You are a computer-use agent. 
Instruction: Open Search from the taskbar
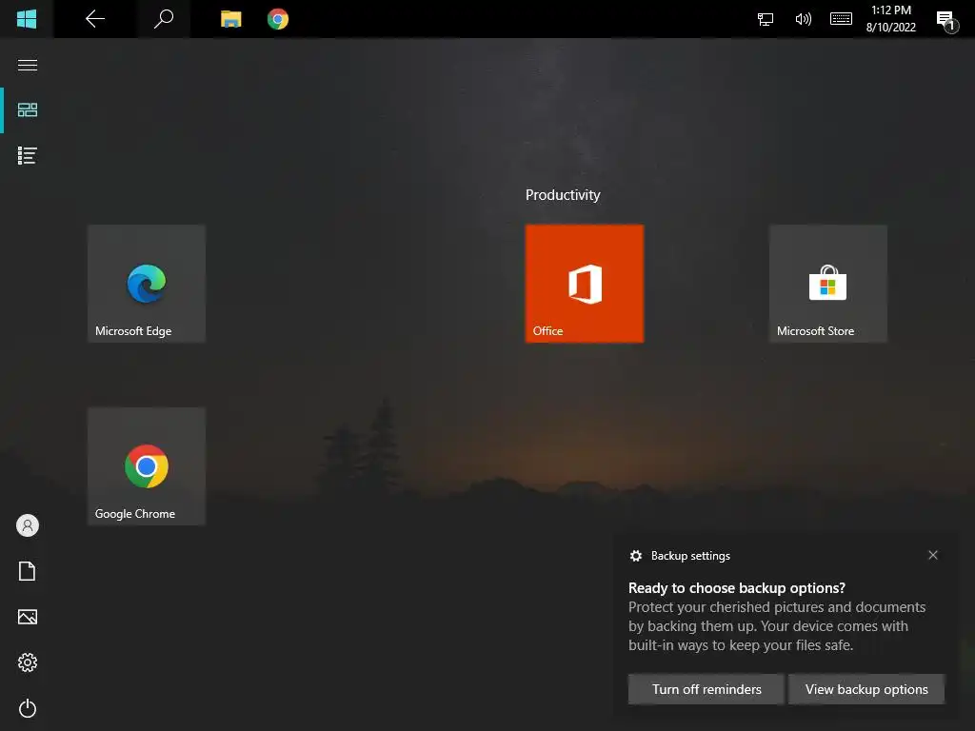click(x=164, y=19)
